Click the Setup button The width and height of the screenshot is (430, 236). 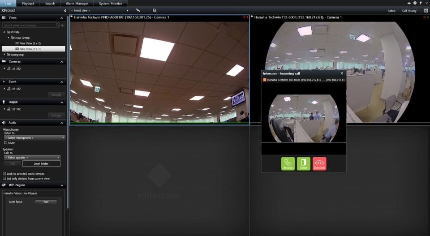[x=391, y=11]
